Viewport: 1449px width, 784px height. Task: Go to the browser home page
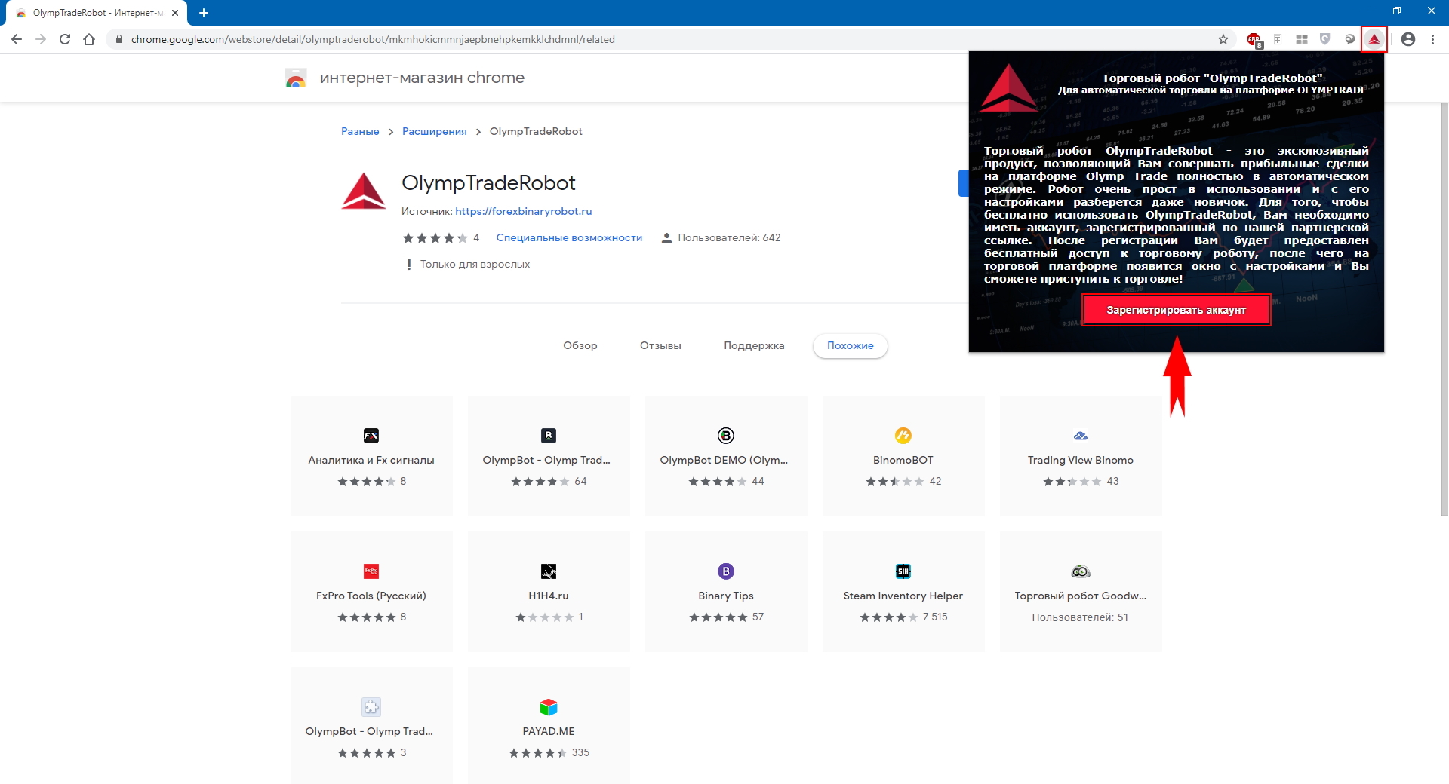click(x=89, y=39)
